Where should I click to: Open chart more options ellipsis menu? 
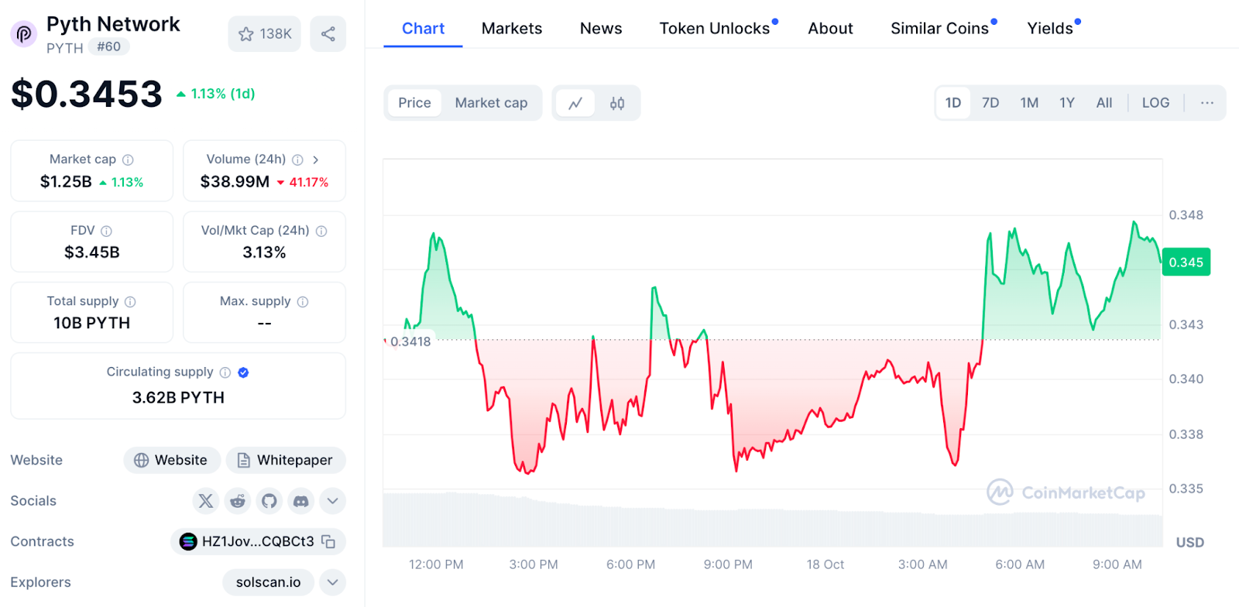coord(1207,103)
